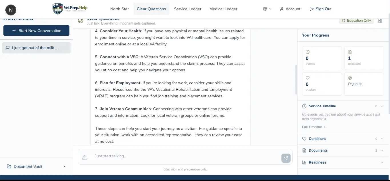Click the chat bubble icon of the conversation

coord(8,48)
